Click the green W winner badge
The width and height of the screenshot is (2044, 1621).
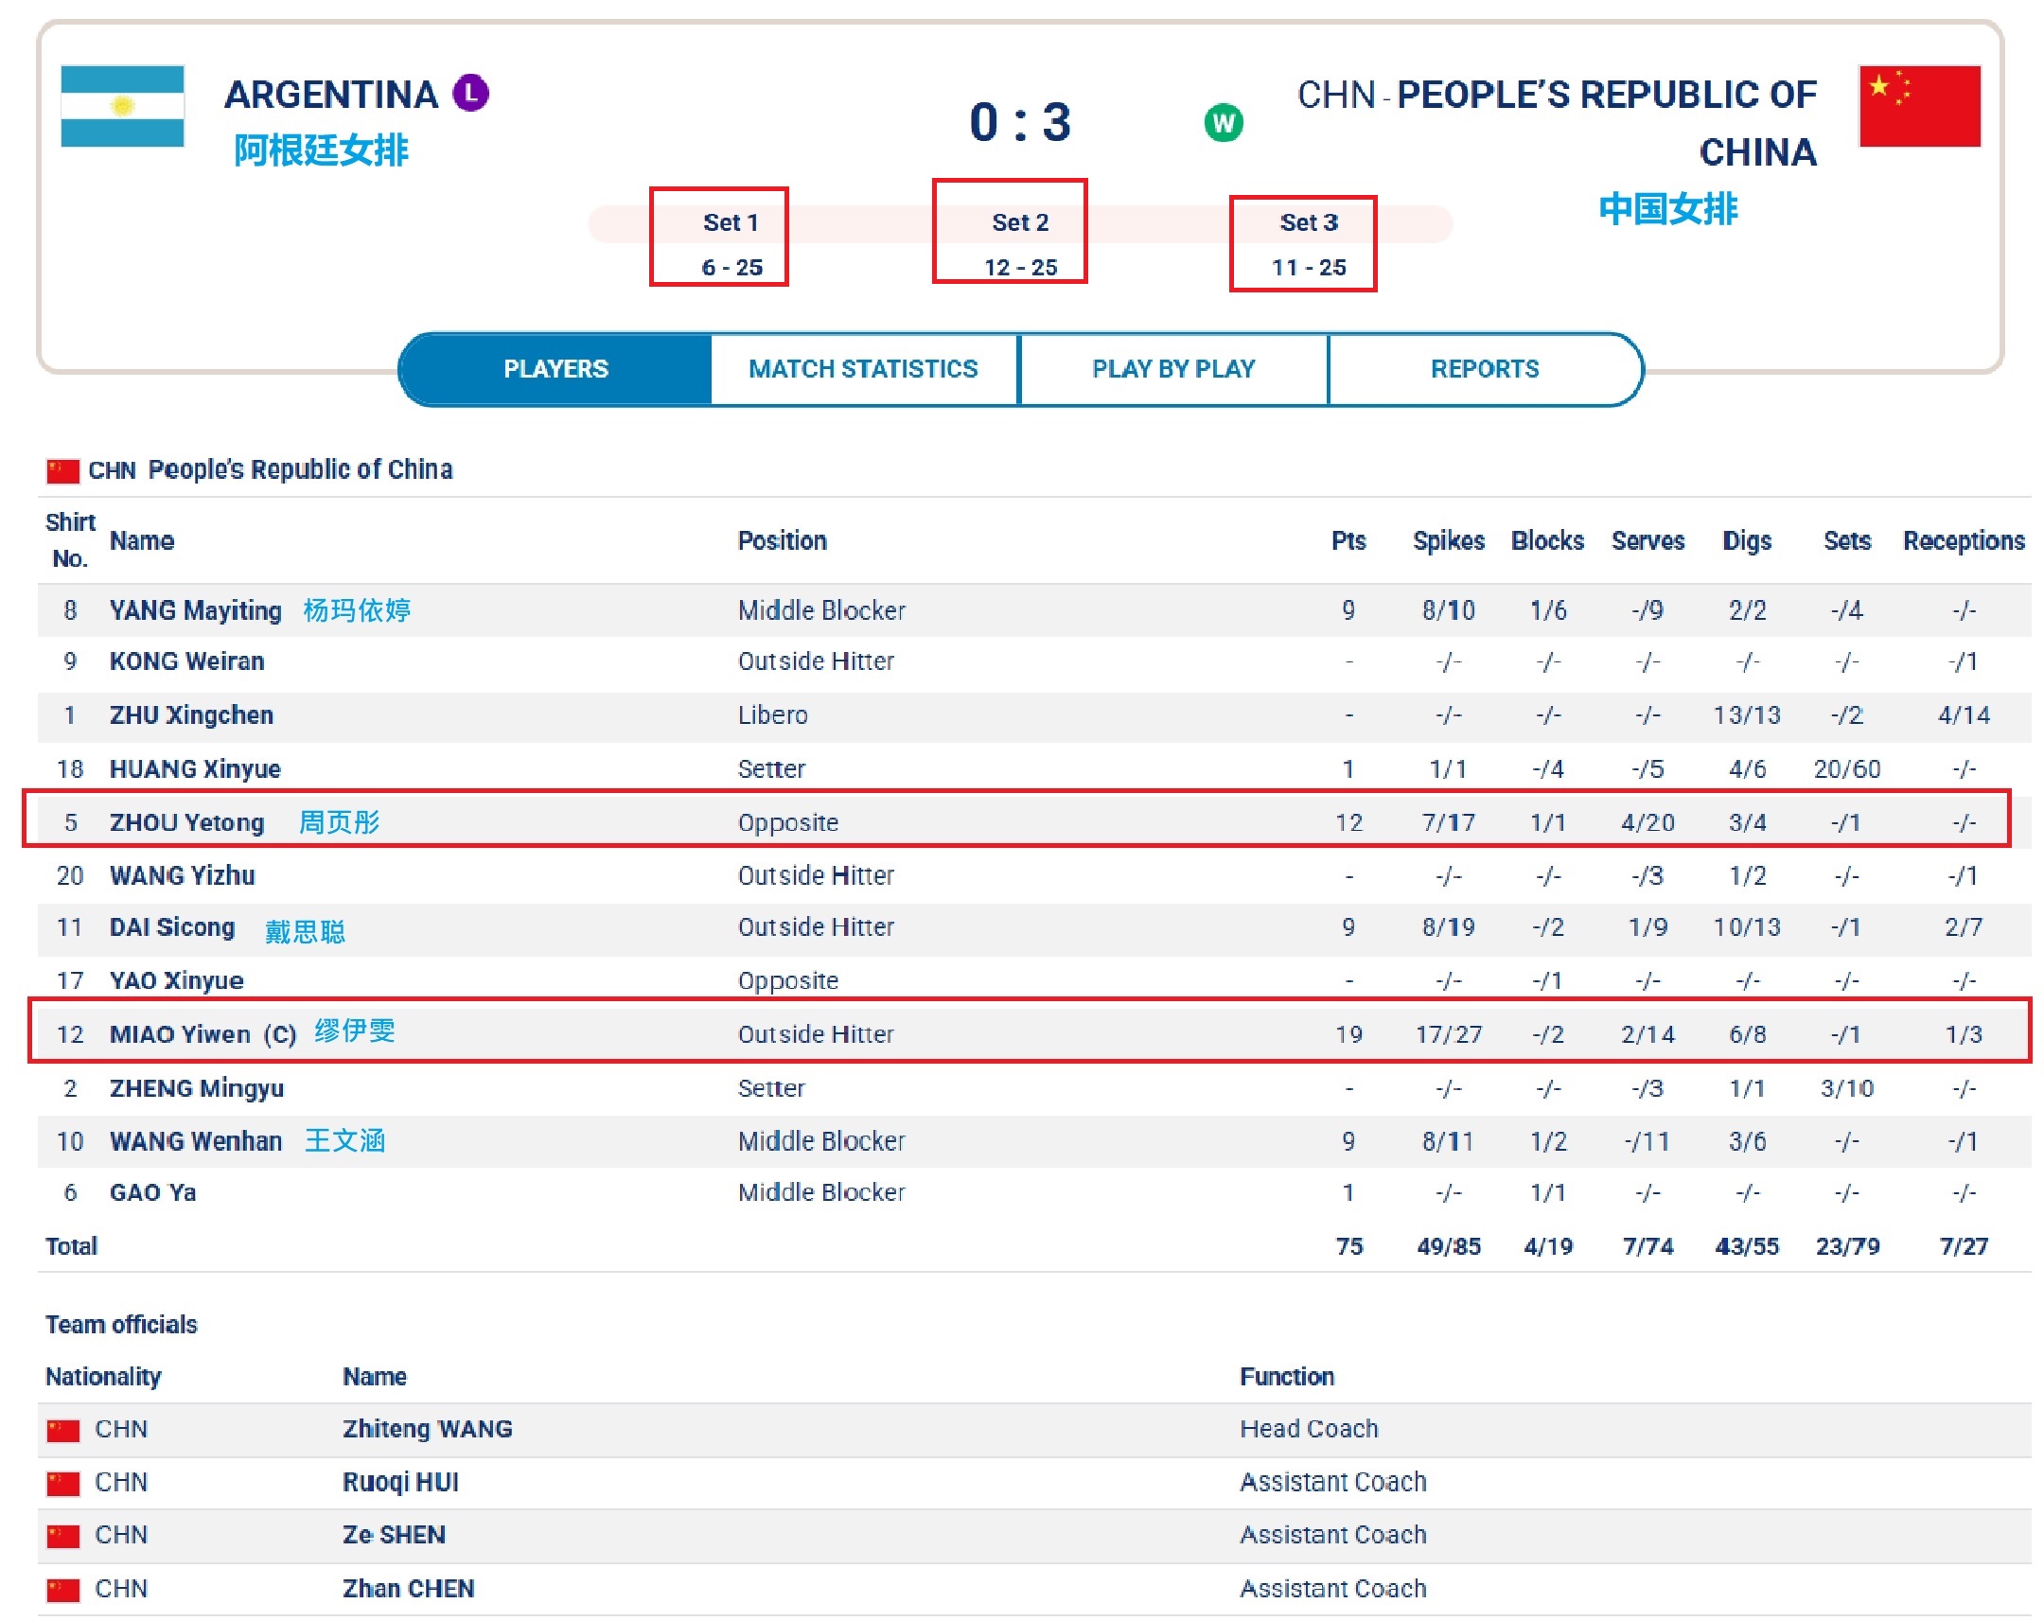tap(1223, 122)
